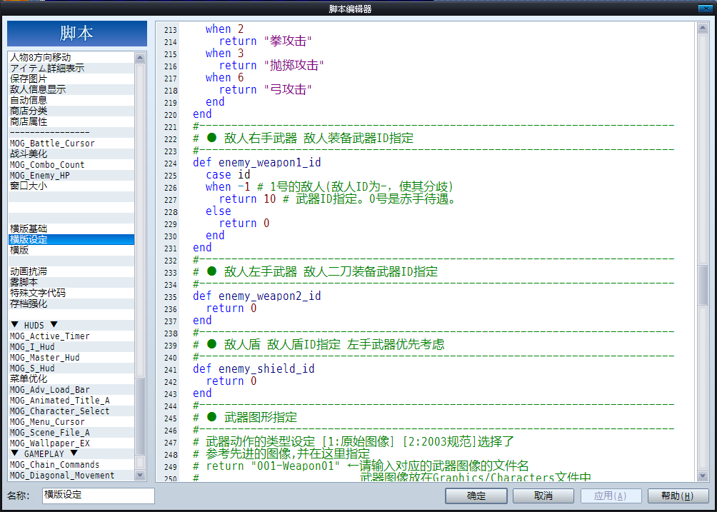Select the dashed separator script row
This screenshot has width=717, height=512.
click(x=71, y=133)
